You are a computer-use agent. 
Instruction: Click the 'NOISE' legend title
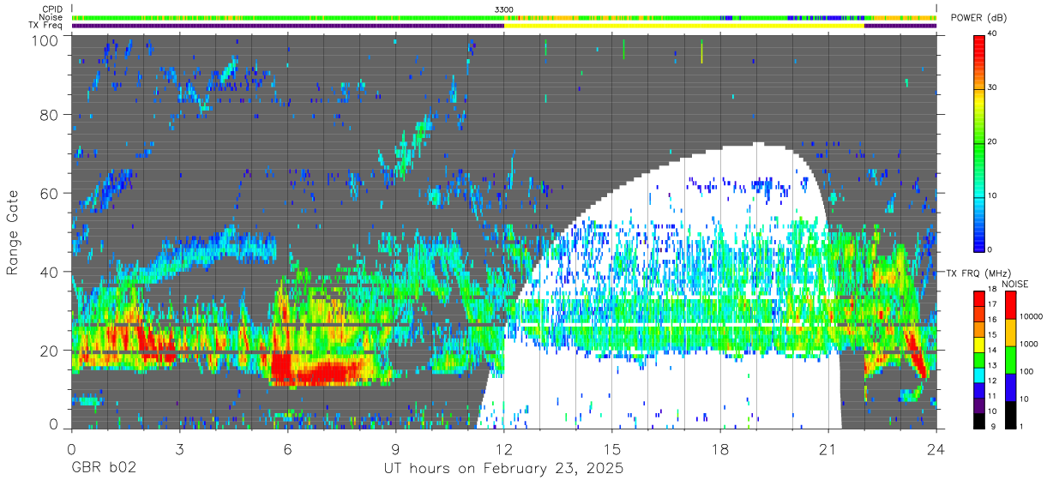point(1014,284)
